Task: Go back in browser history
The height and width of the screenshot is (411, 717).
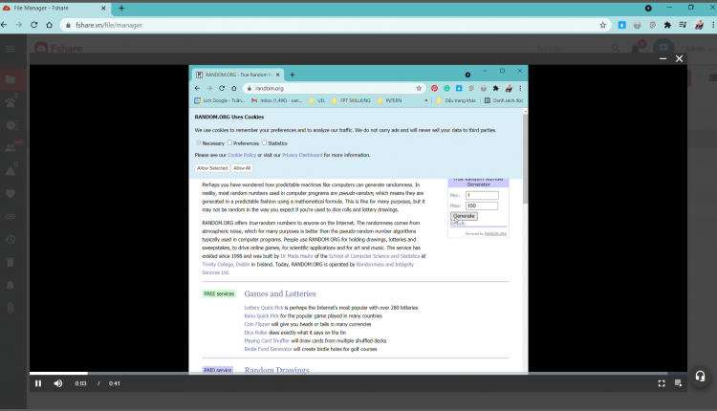Action: tap(4, 25)
